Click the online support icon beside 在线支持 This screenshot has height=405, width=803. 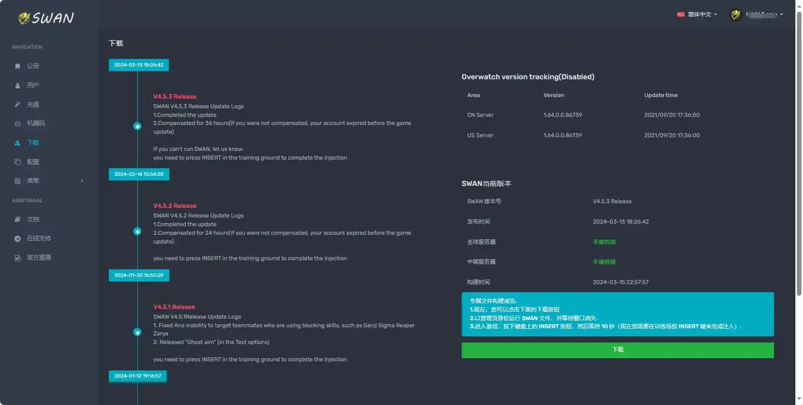point(17,238)
